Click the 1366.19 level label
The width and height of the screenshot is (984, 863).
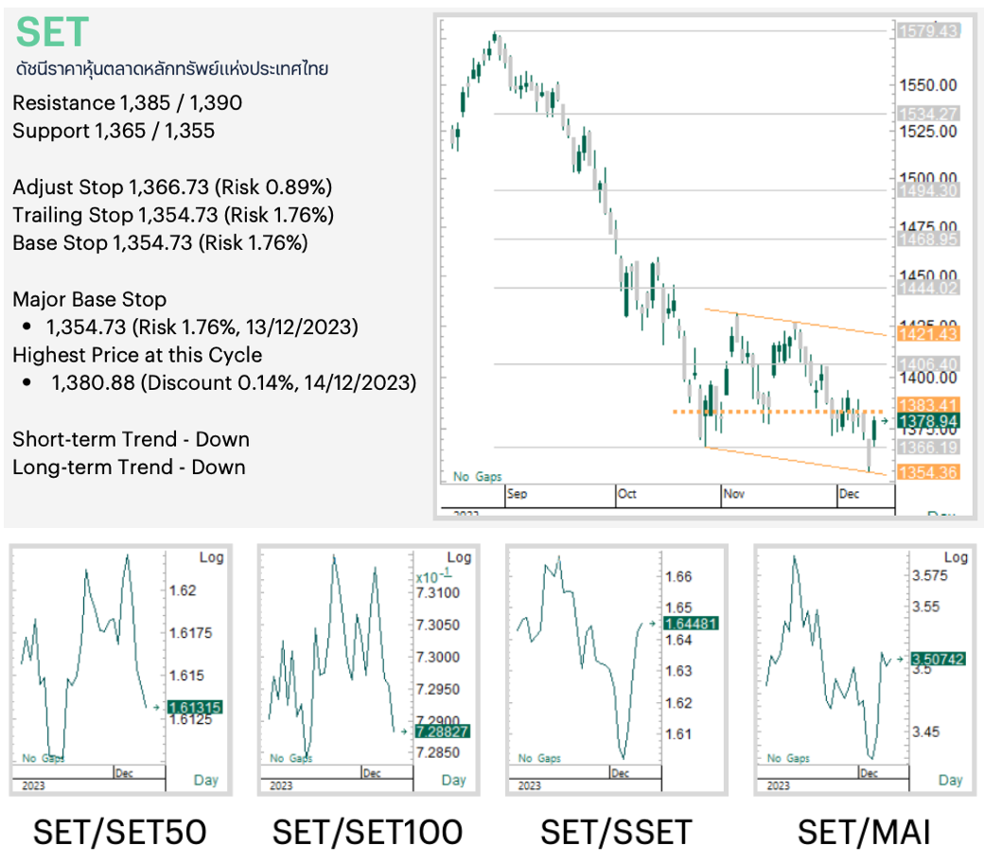coord(927,448)
